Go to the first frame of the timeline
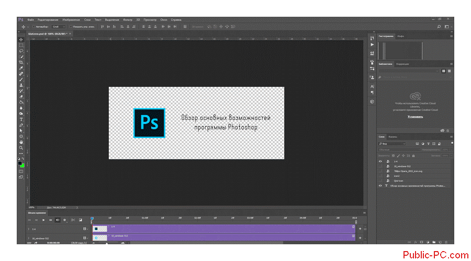This screenshot has width=471, height=261. tap(29, 220)
